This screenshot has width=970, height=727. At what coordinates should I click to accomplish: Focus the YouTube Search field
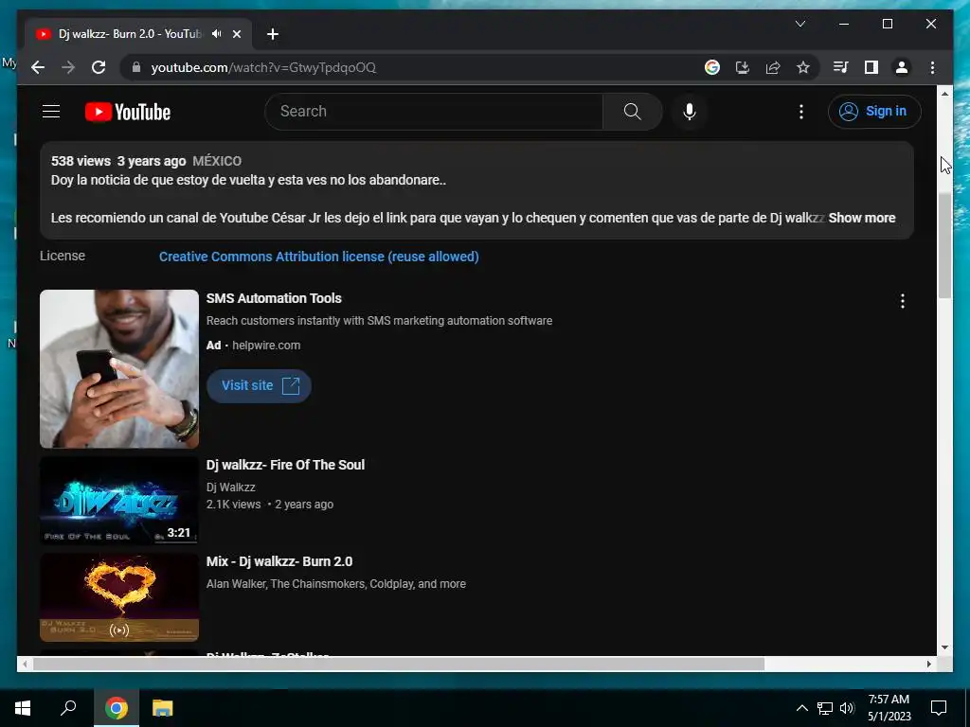pos(434,112)
